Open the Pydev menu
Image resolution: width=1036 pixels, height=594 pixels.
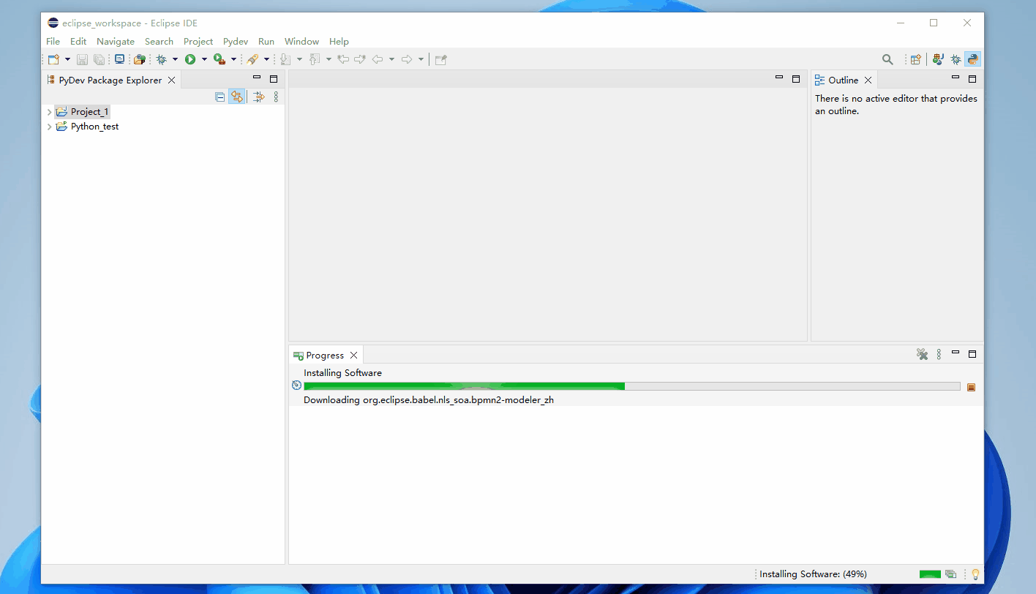click(236, 42)
